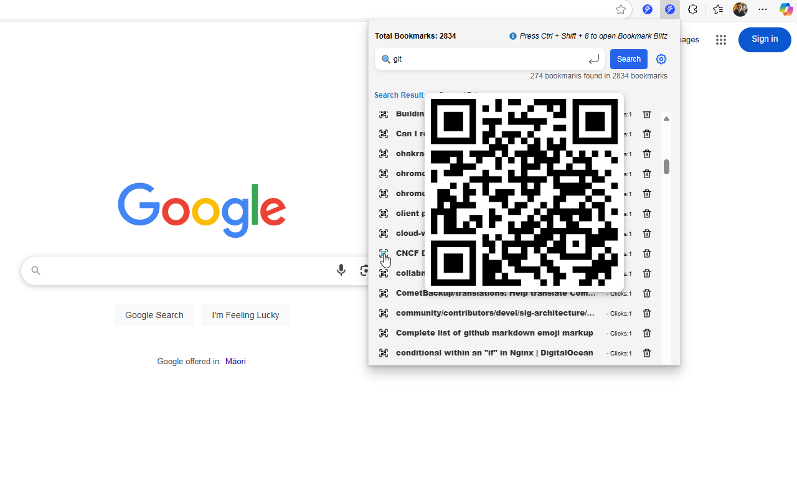
Task: Click the first Bookmark Blitz toolbar icon
Action: (x=648, y=9)
